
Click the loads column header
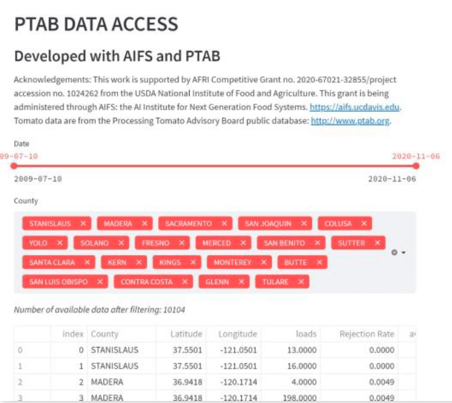306,334
